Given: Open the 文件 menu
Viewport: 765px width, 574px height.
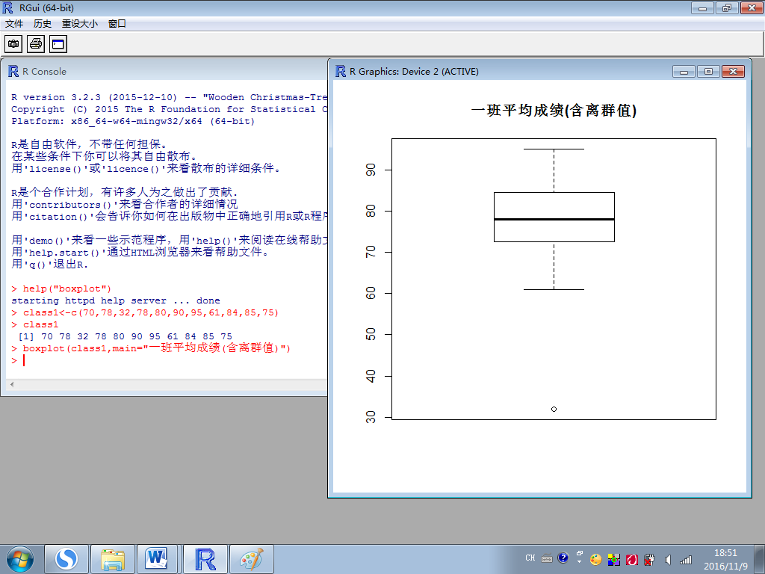Looking at the screenshot, I should coord(14,23).
